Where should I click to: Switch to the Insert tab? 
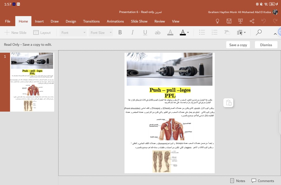click(x=39, y=21)
